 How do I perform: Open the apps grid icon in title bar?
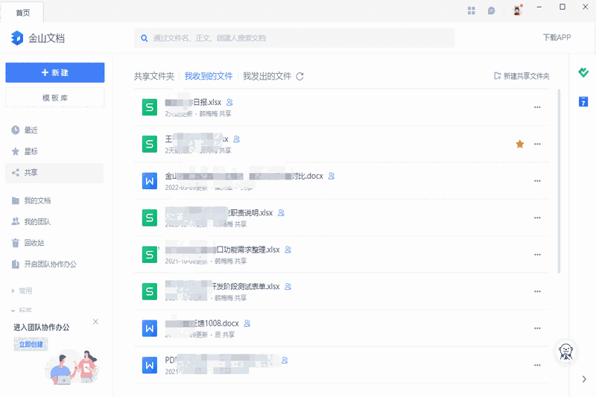pyautogui.click(x=472, y=10)
